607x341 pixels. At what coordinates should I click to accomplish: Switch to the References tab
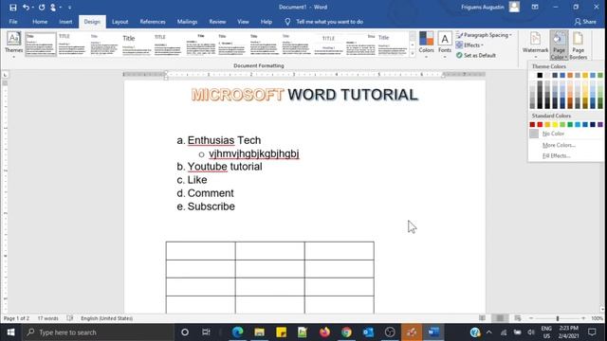tap(153, 22)
